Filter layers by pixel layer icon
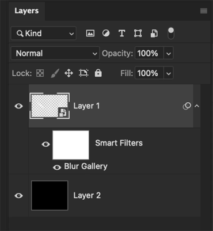The image size is (213, 231). [x=90, y=33]
